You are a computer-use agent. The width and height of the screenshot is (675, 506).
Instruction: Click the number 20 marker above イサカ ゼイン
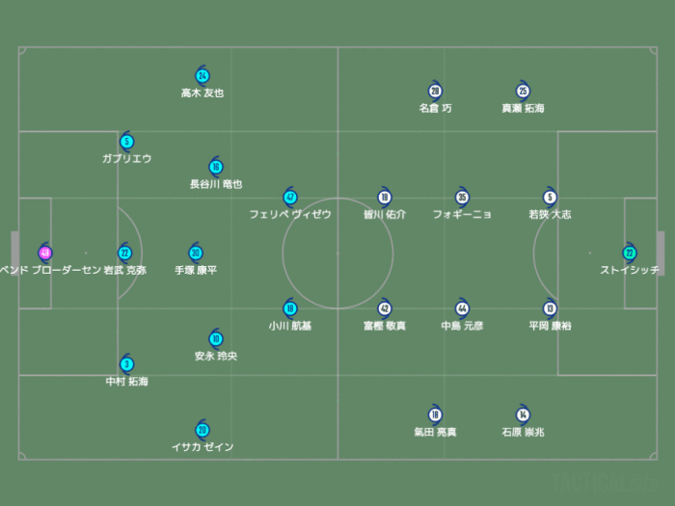(x=202, y=430)
